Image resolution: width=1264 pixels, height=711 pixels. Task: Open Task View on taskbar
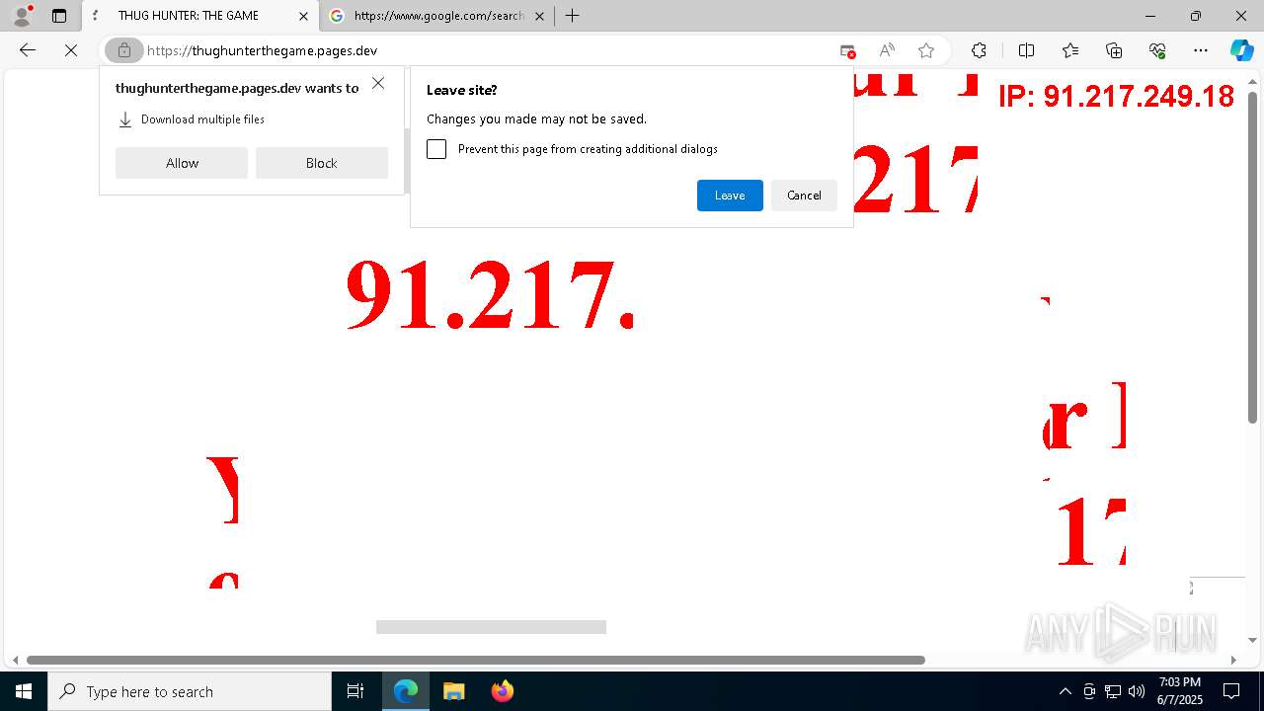pyautogui.click(x=355, y=691)
